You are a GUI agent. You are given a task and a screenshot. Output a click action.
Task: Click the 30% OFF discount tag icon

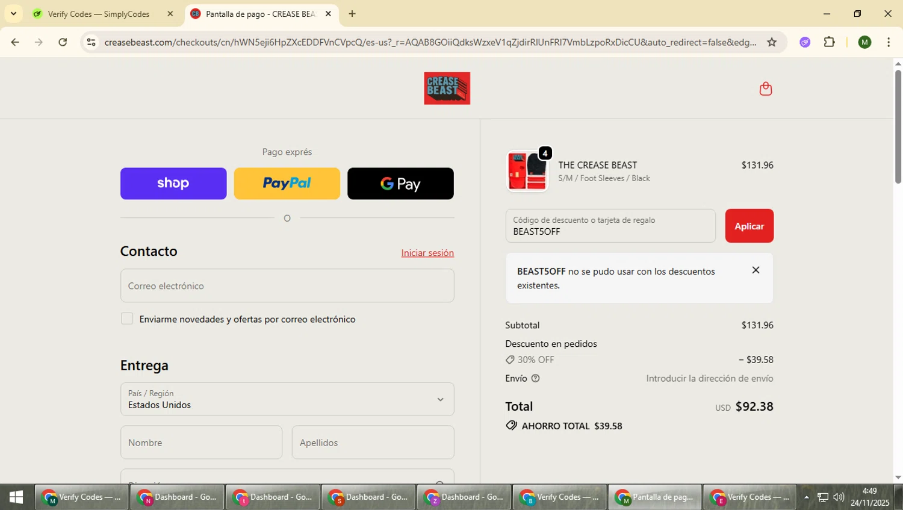pos(510,360)
